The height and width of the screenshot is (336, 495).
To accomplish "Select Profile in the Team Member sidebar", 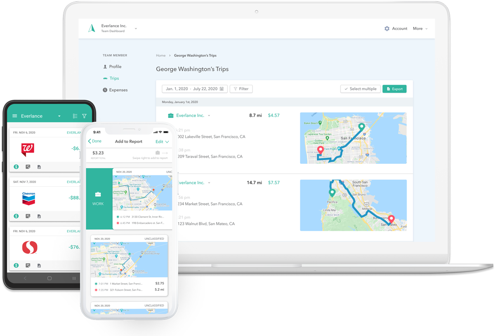I will click(115, 66).
